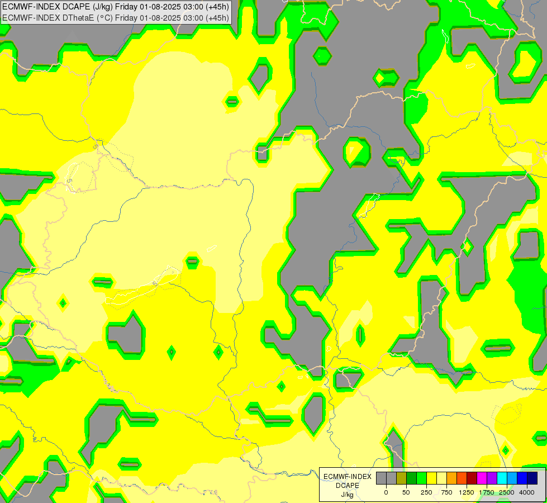Click the 'J/kg' unit label in legend
547x503 pixels.
tap(347, 495)
